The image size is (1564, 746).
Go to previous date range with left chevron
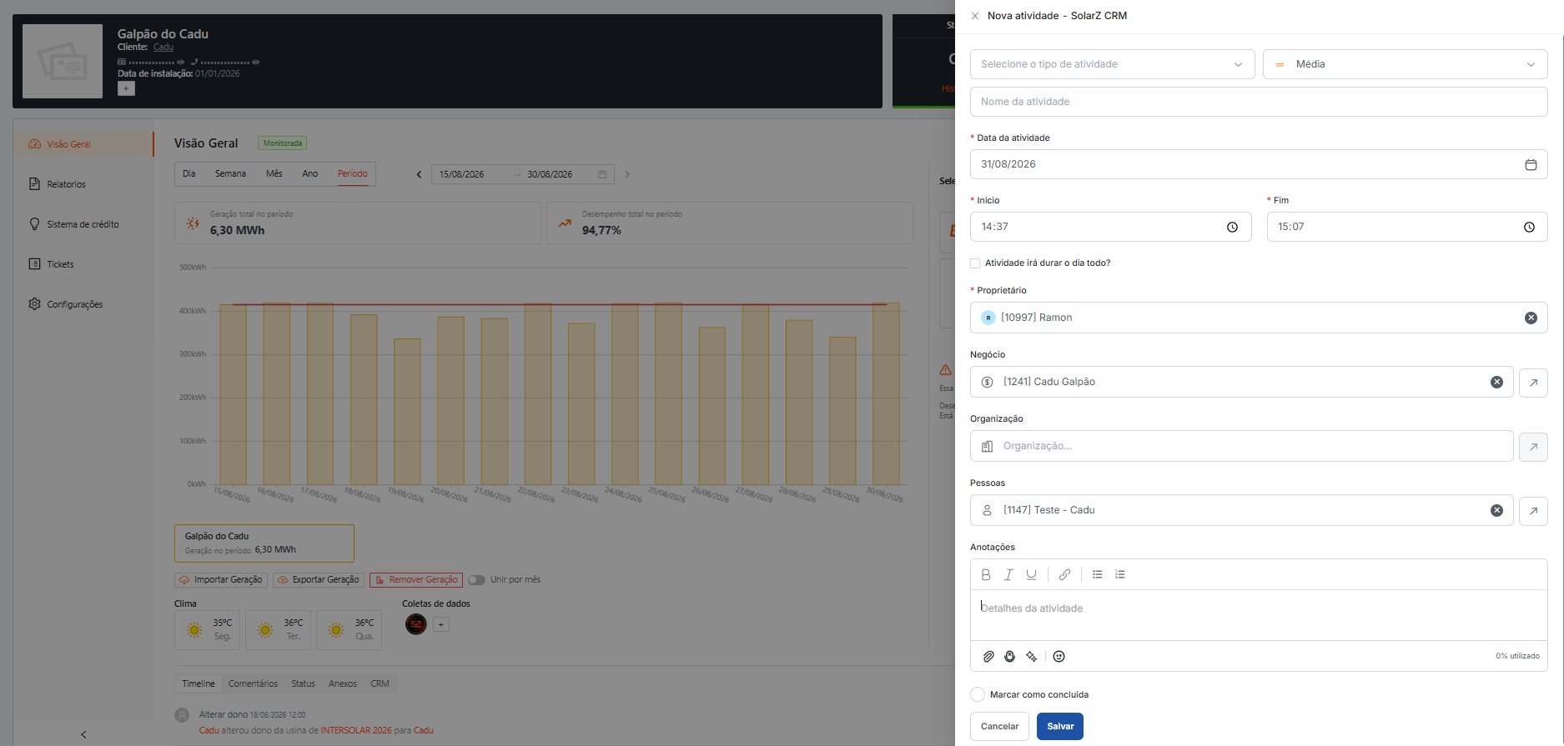click(x=419, y=174)
